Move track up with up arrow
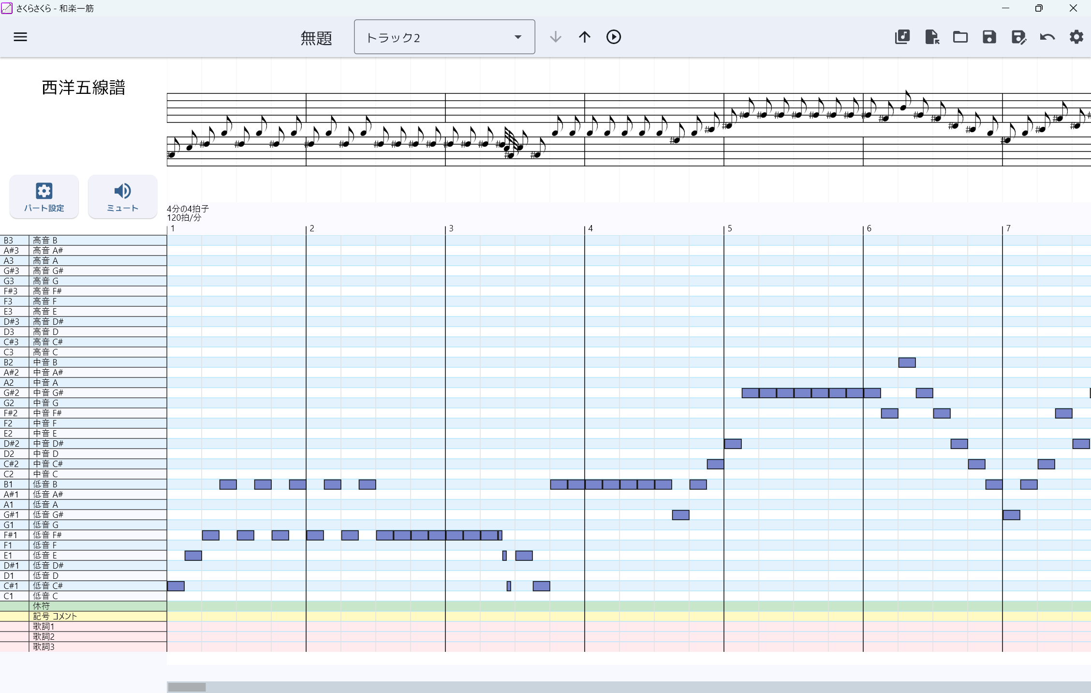This screenshot has width=1091, height=693. point(585,37)
